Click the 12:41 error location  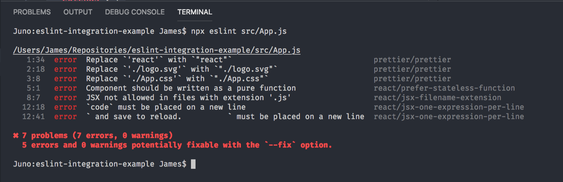(x=33, y=116)
